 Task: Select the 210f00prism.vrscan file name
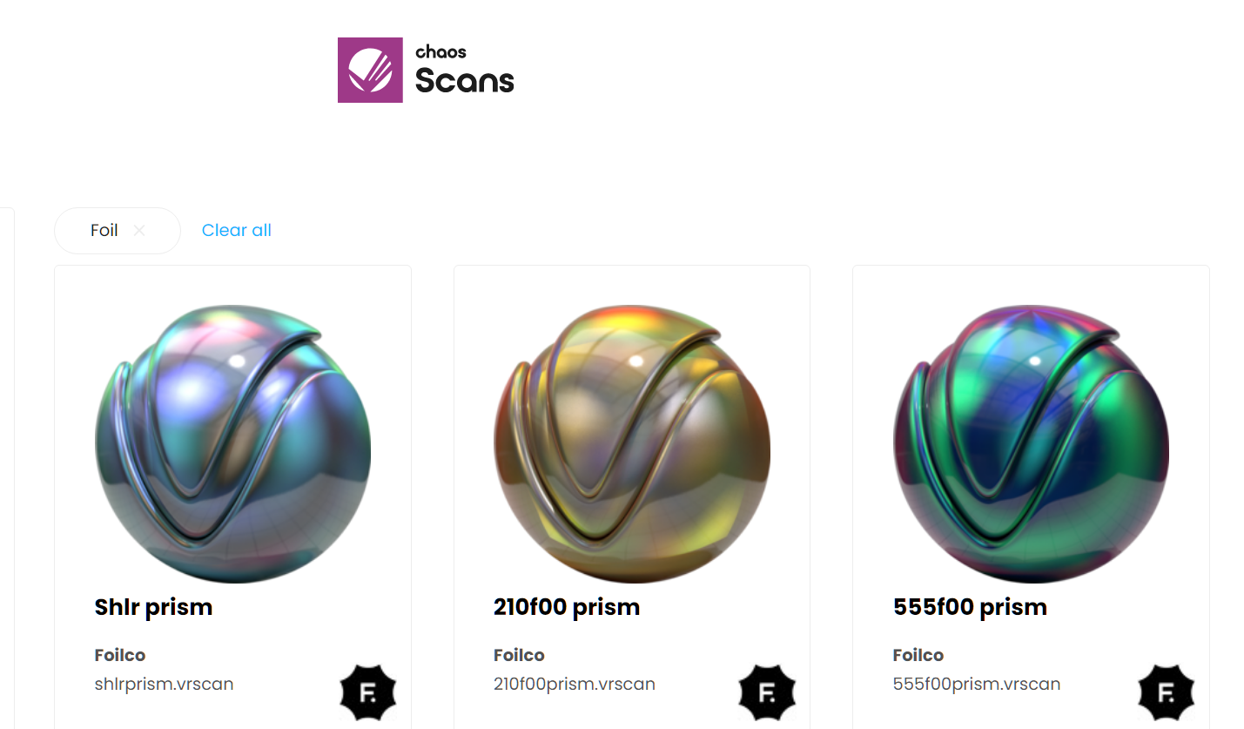[x=575, y=684]
